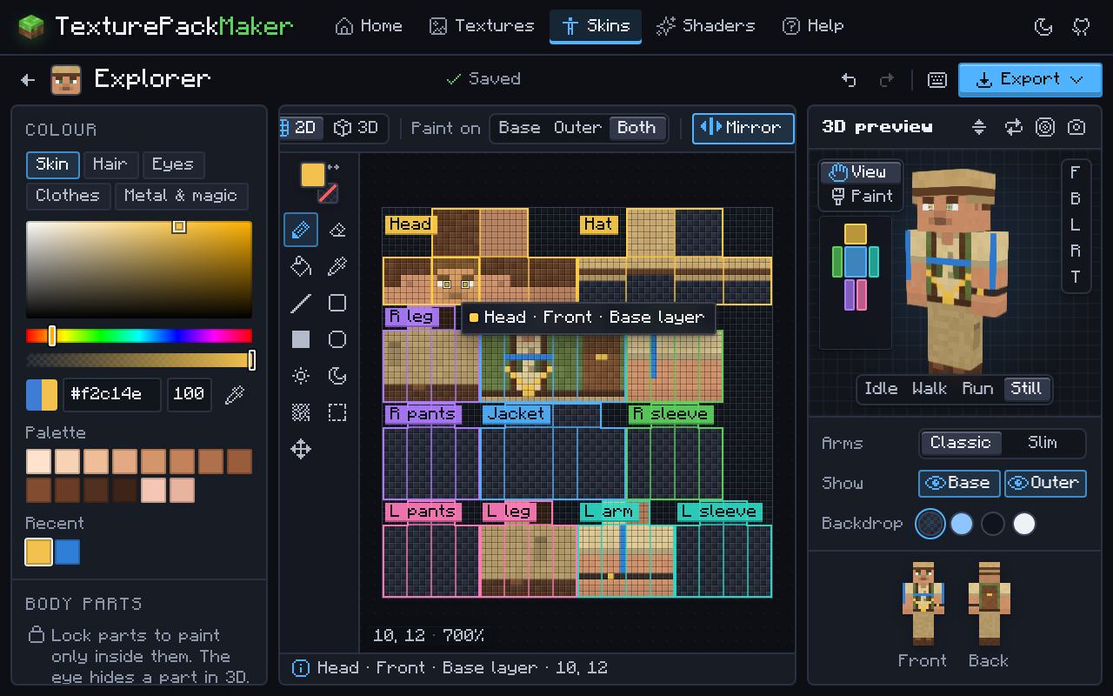
Task: Select the Filled Rectangle tool
Action: point(301,339)
